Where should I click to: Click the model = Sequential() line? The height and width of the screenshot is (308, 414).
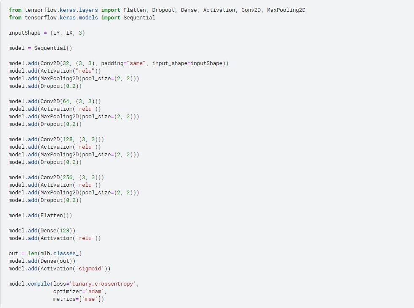click(x=41, y=48)
